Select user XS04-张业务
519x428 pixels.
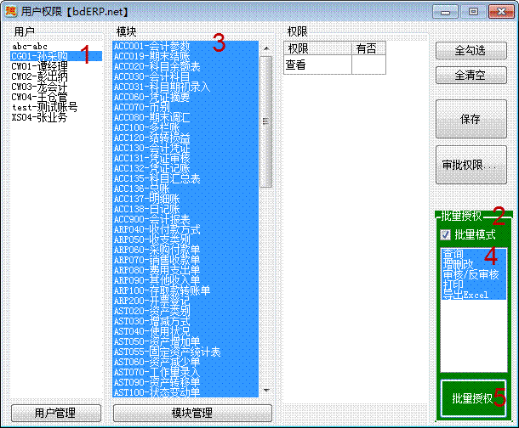[x=39, y=117]
